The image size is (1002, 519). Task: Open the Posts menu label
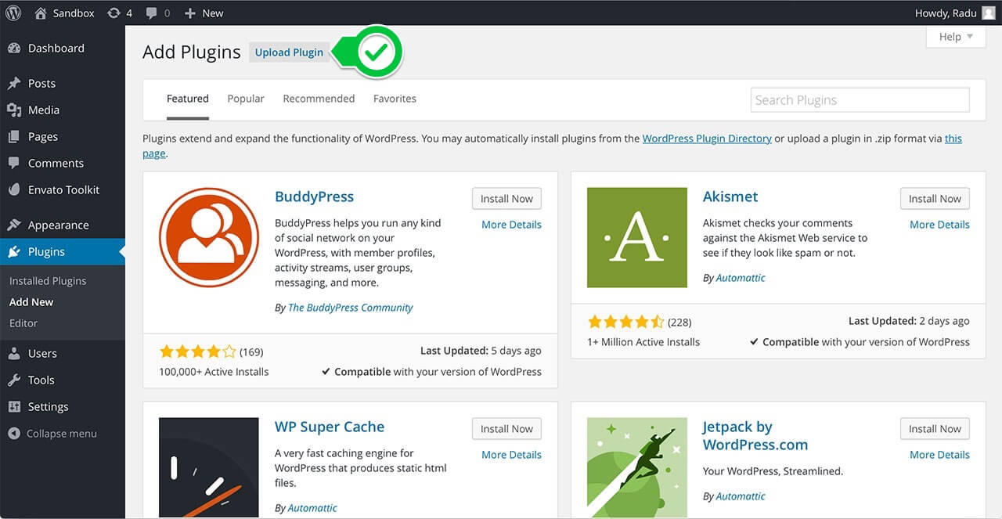41,83
